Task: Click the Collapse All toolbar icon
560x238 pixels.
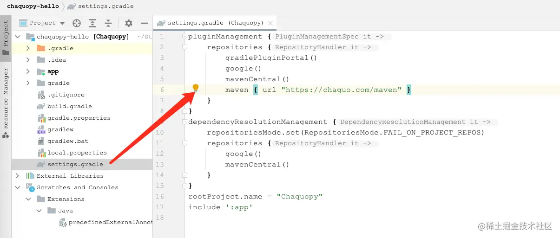Action: (x=108, y=23)
